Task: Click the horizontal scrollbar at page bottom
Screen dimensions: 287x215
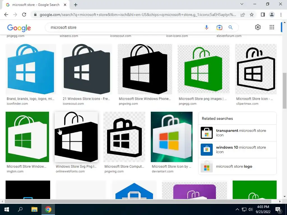Action: click(x=138, y=201)
